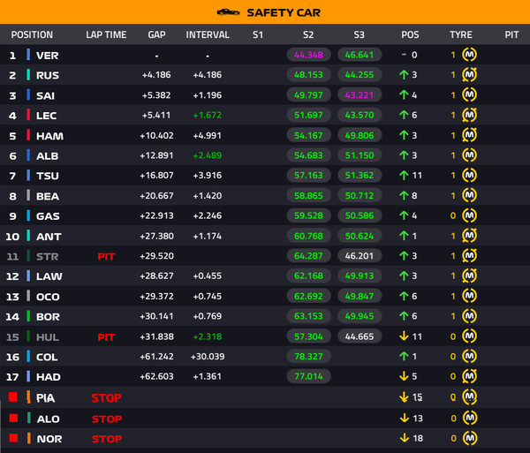
Task: Click medium tyre icon in HUL row
Action: 470,336
